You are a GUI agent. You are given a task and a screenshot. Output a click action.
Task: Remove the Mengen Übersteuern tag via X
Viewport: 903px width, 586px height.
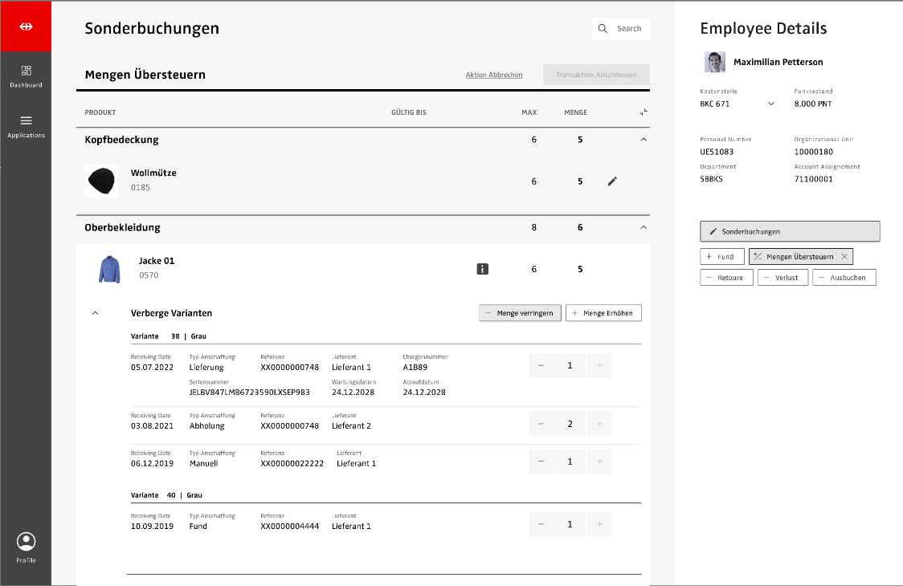click(844, 257)
